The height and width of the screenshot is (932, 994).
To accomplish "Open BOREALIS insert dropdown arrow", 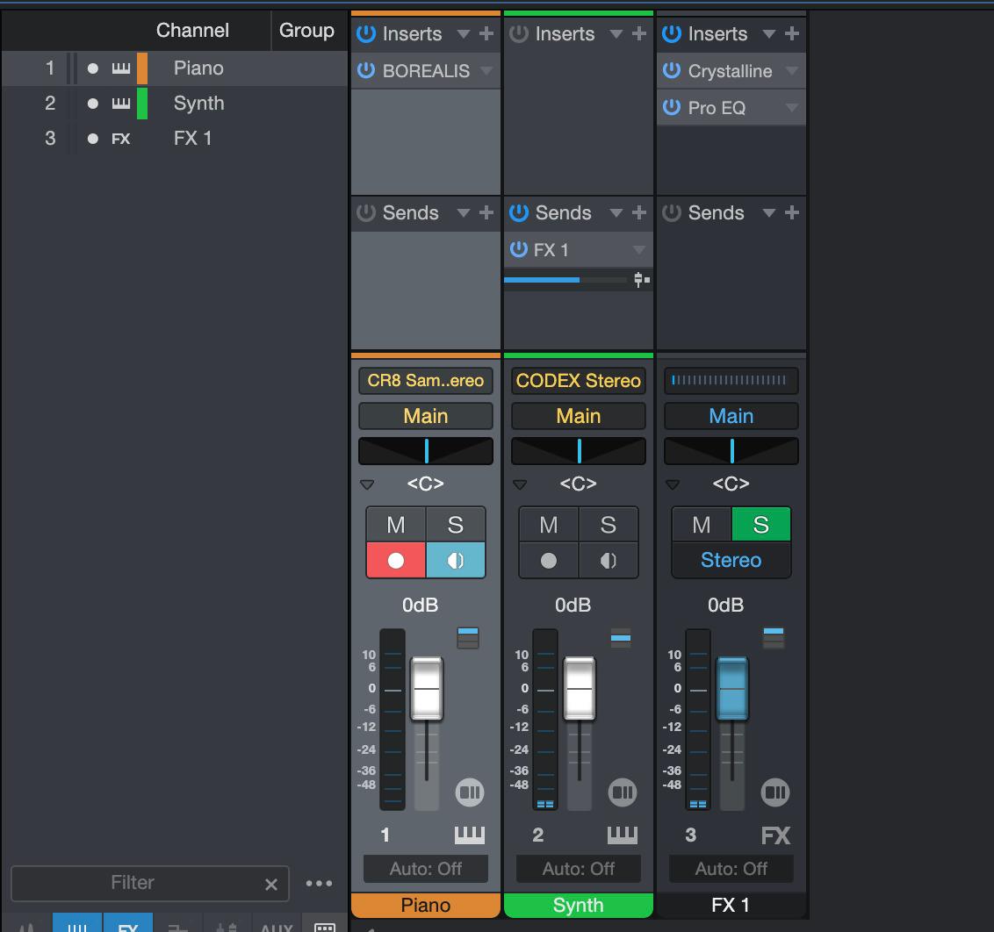I will point(486,70).
